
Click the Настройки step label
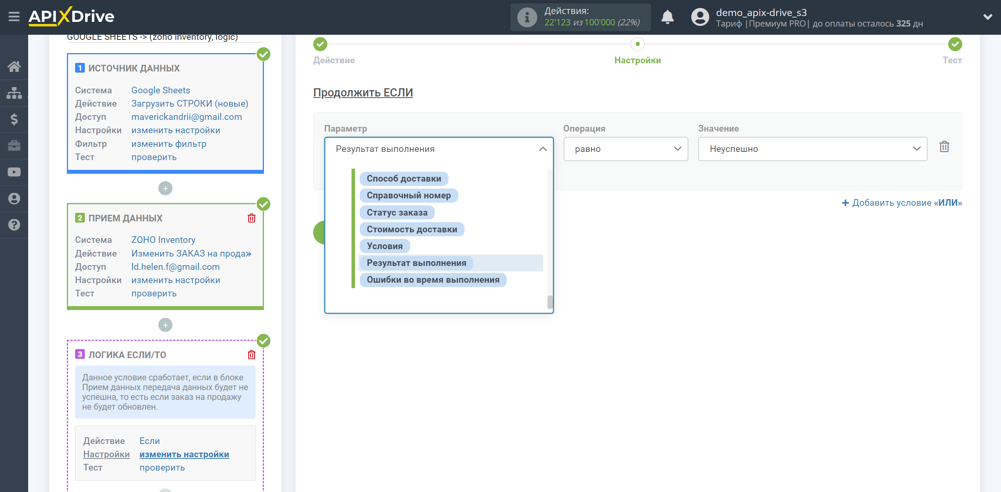[637, 60]
